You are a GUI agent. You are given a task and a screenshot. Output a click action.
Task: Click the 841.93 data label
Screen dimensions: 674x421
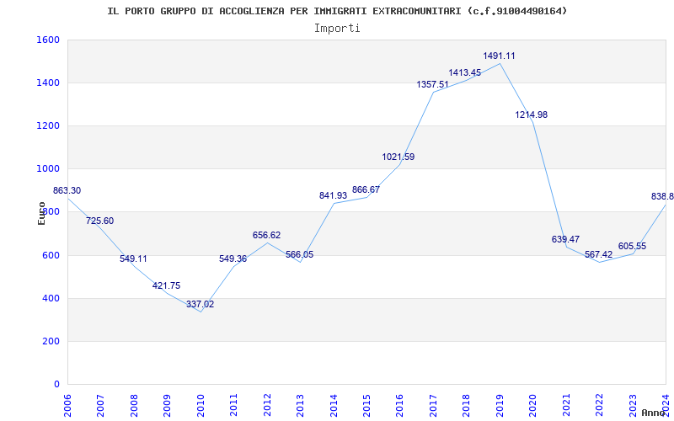tap(333, 195)
